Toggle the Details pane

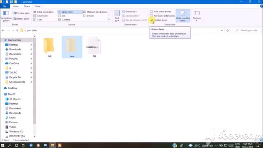tap(21, 18)
